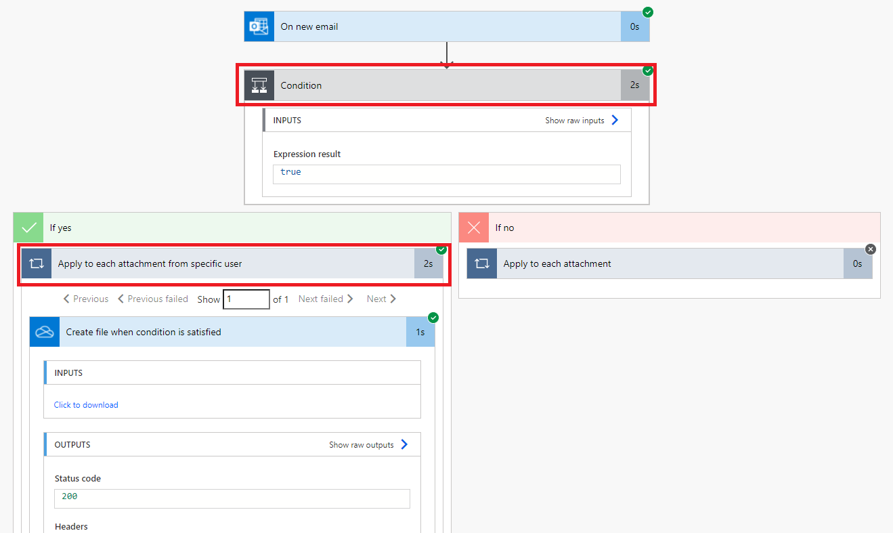Collapse Create file when condition is satisfied

232,332
